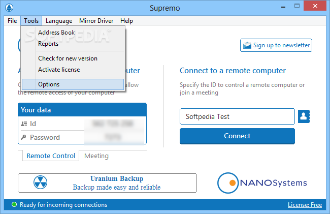Open Options from the Tools menu
330x214 pixels.
click(73, 84)
